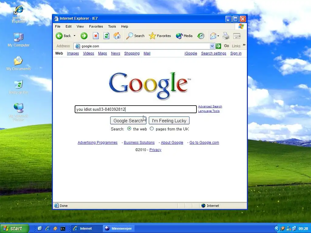Switch to Minesweeper taskbar button

(119, 228)
